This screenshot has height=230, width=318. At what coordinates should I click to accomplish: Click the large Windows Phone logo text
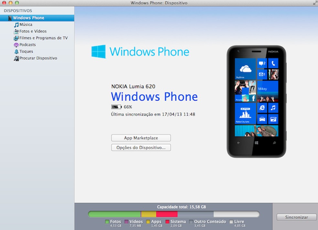tap(150, 52)
